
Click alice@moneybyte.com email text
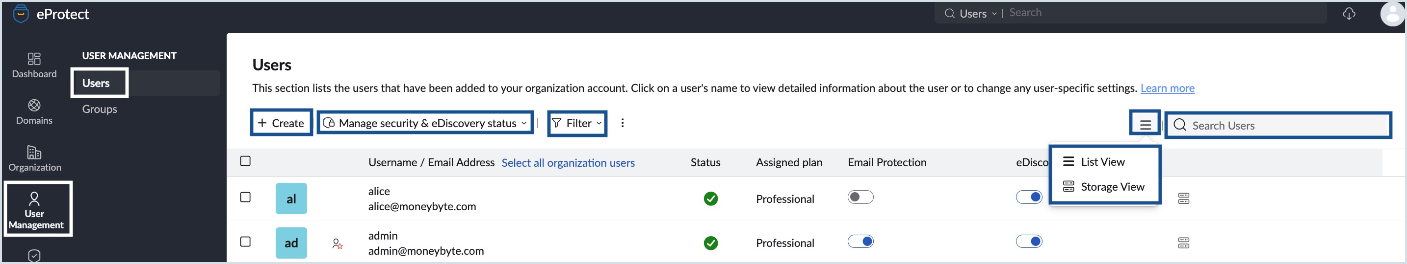pyautogui.click(x=422, y=206)
